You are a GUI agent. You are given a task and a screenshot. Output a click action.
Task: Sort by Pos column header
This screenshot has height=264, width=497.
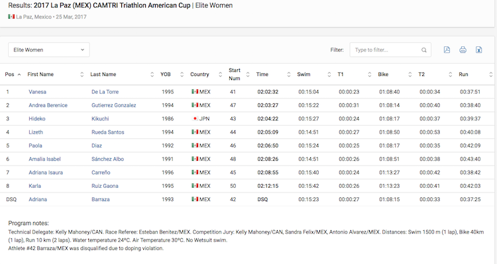(13, 74)
